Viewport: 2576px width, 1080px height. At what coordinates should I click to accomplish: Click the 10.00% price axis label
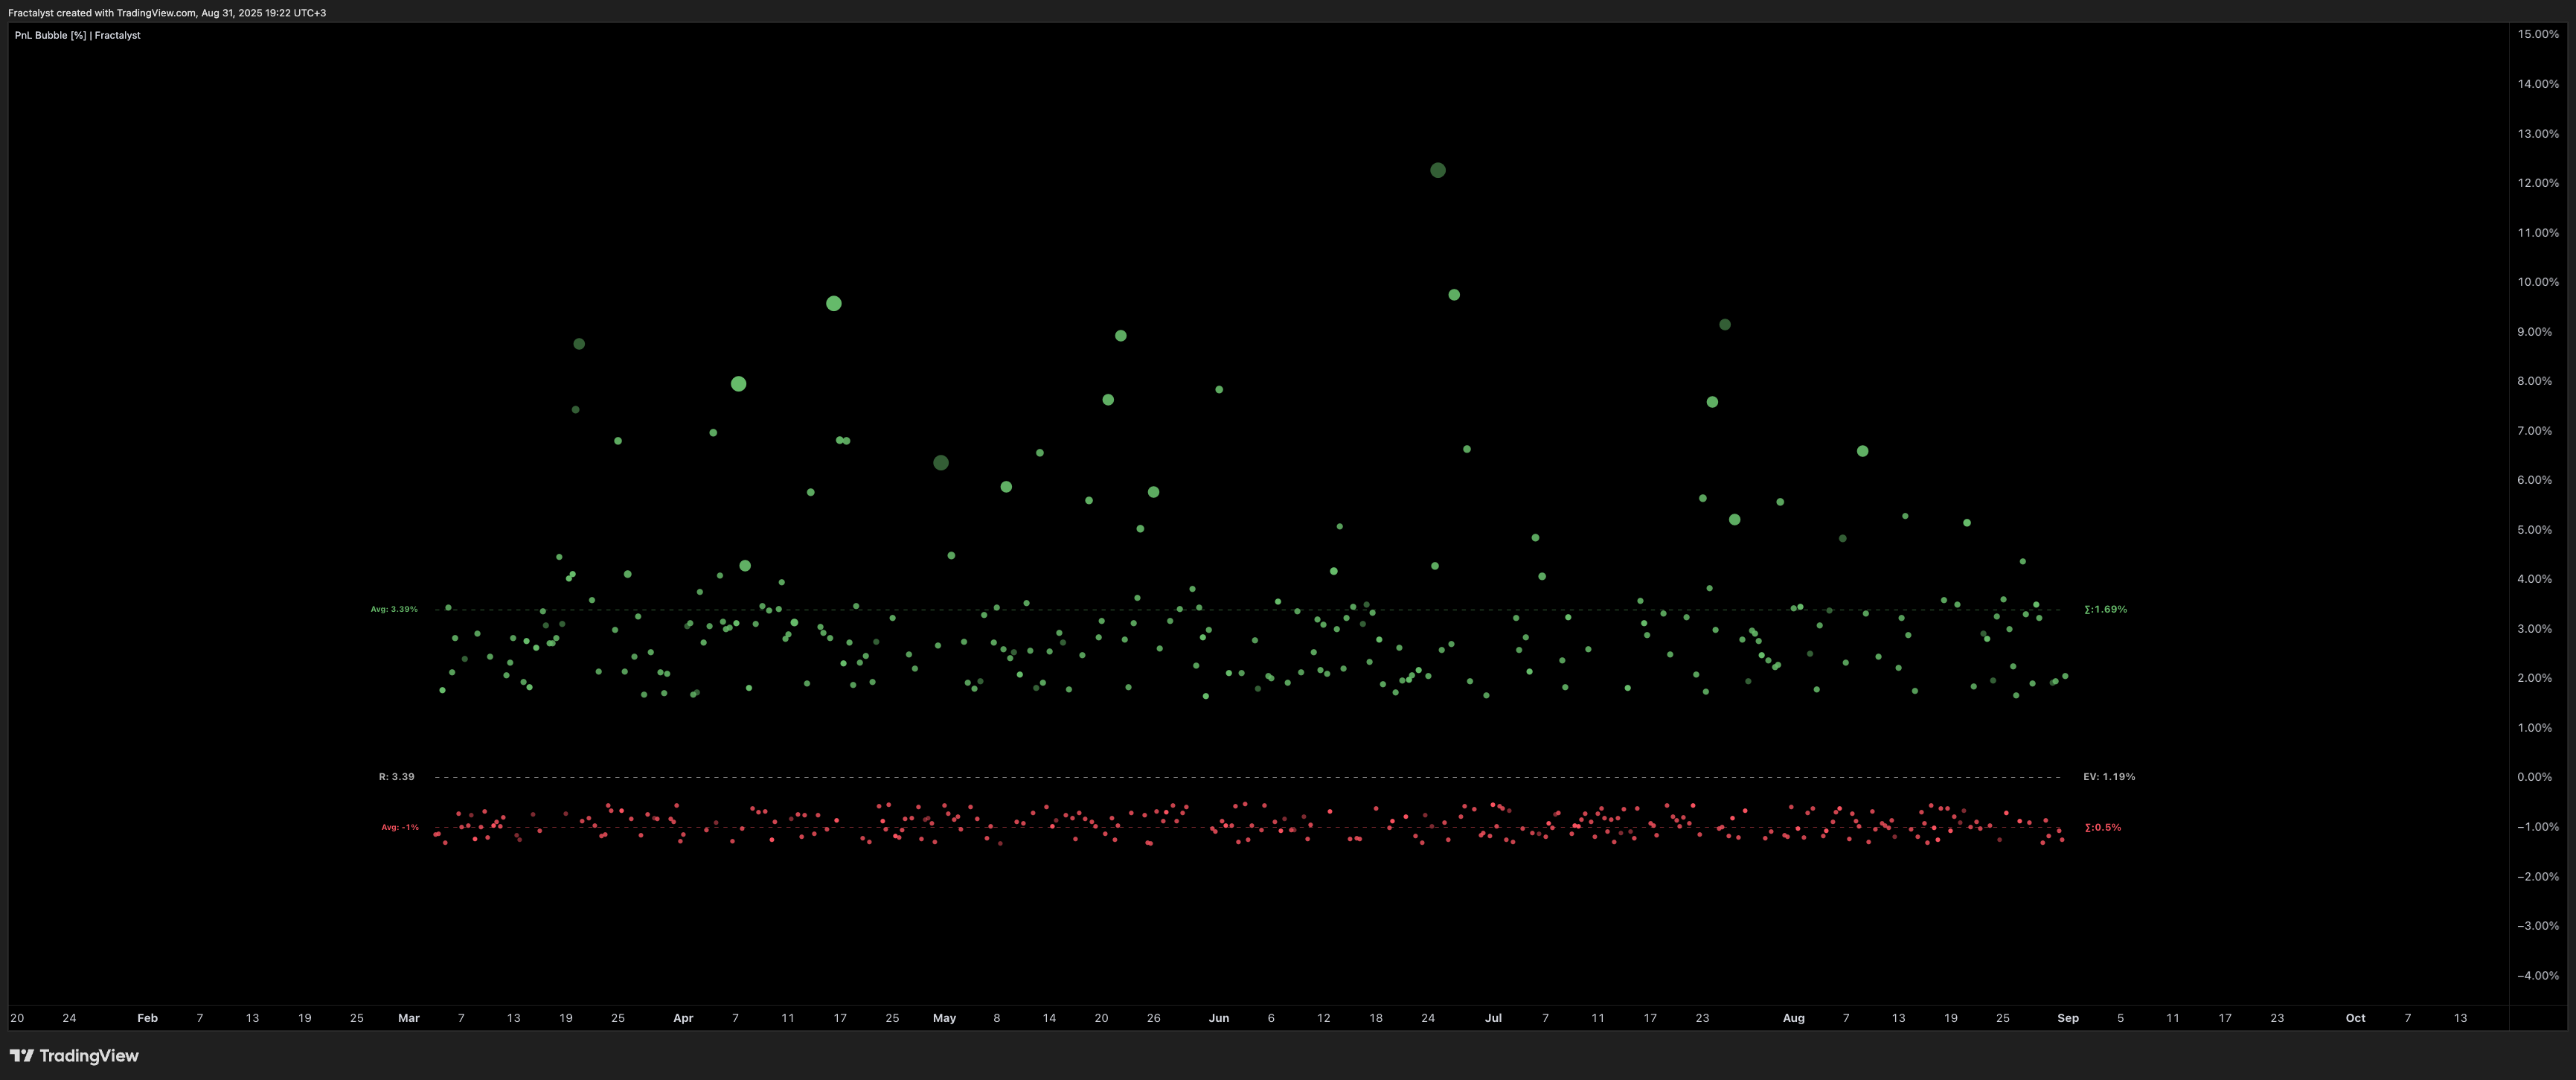pos(2538,282)
